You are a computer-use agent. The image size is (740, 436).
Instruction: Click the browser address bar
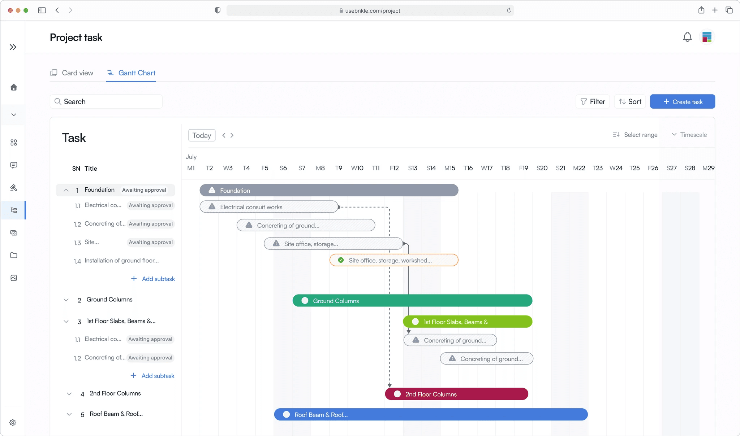(370, 10)
